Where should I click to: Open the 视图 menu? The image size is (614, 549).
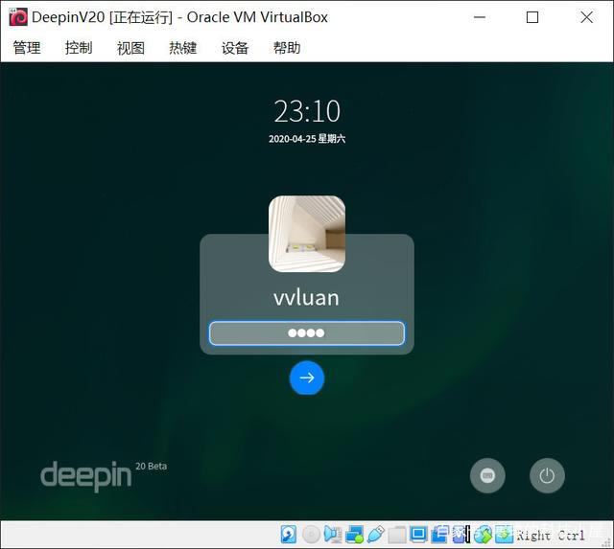click(130, 48)
